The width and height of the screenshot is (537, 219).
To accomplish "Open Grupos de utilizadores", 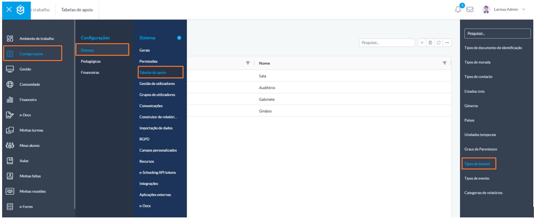I will click(x=157, y=95).
